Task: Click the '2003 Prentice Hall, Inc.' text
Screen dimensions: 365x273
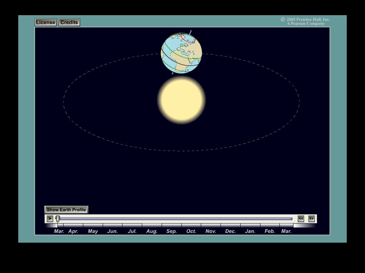Action: pyautogui.click(x=308, y=19)
